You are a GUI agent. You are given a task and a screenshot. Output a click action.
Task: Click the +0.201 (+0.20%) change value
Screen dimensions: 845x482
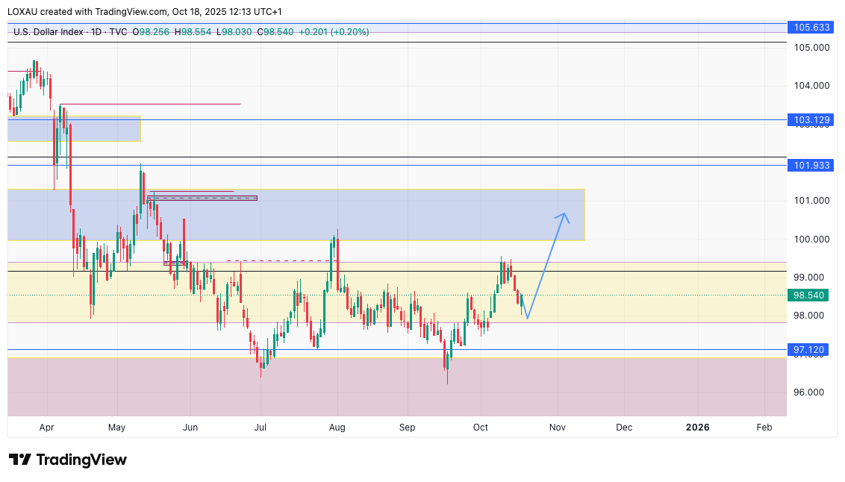tap(334, 32)
